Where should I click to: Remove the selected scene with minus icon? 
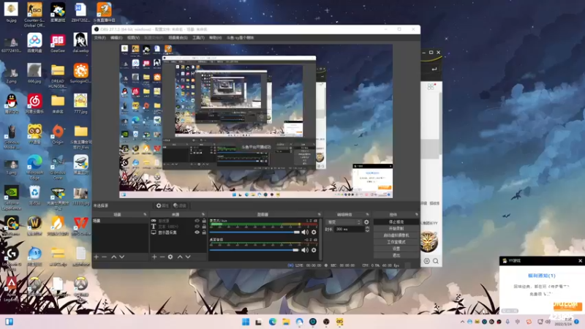click(x=105, y=257)
